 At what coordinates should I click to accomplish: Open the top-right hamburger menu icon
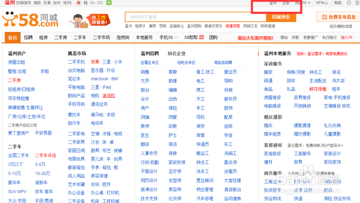point(357,3)
